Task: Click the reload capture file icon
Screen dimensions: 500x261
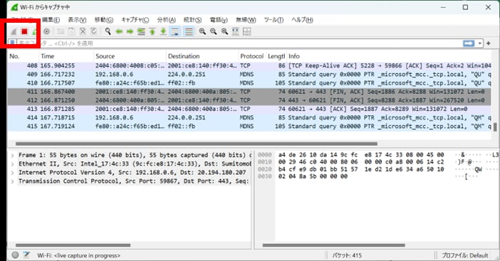Action: click(94, 31)
